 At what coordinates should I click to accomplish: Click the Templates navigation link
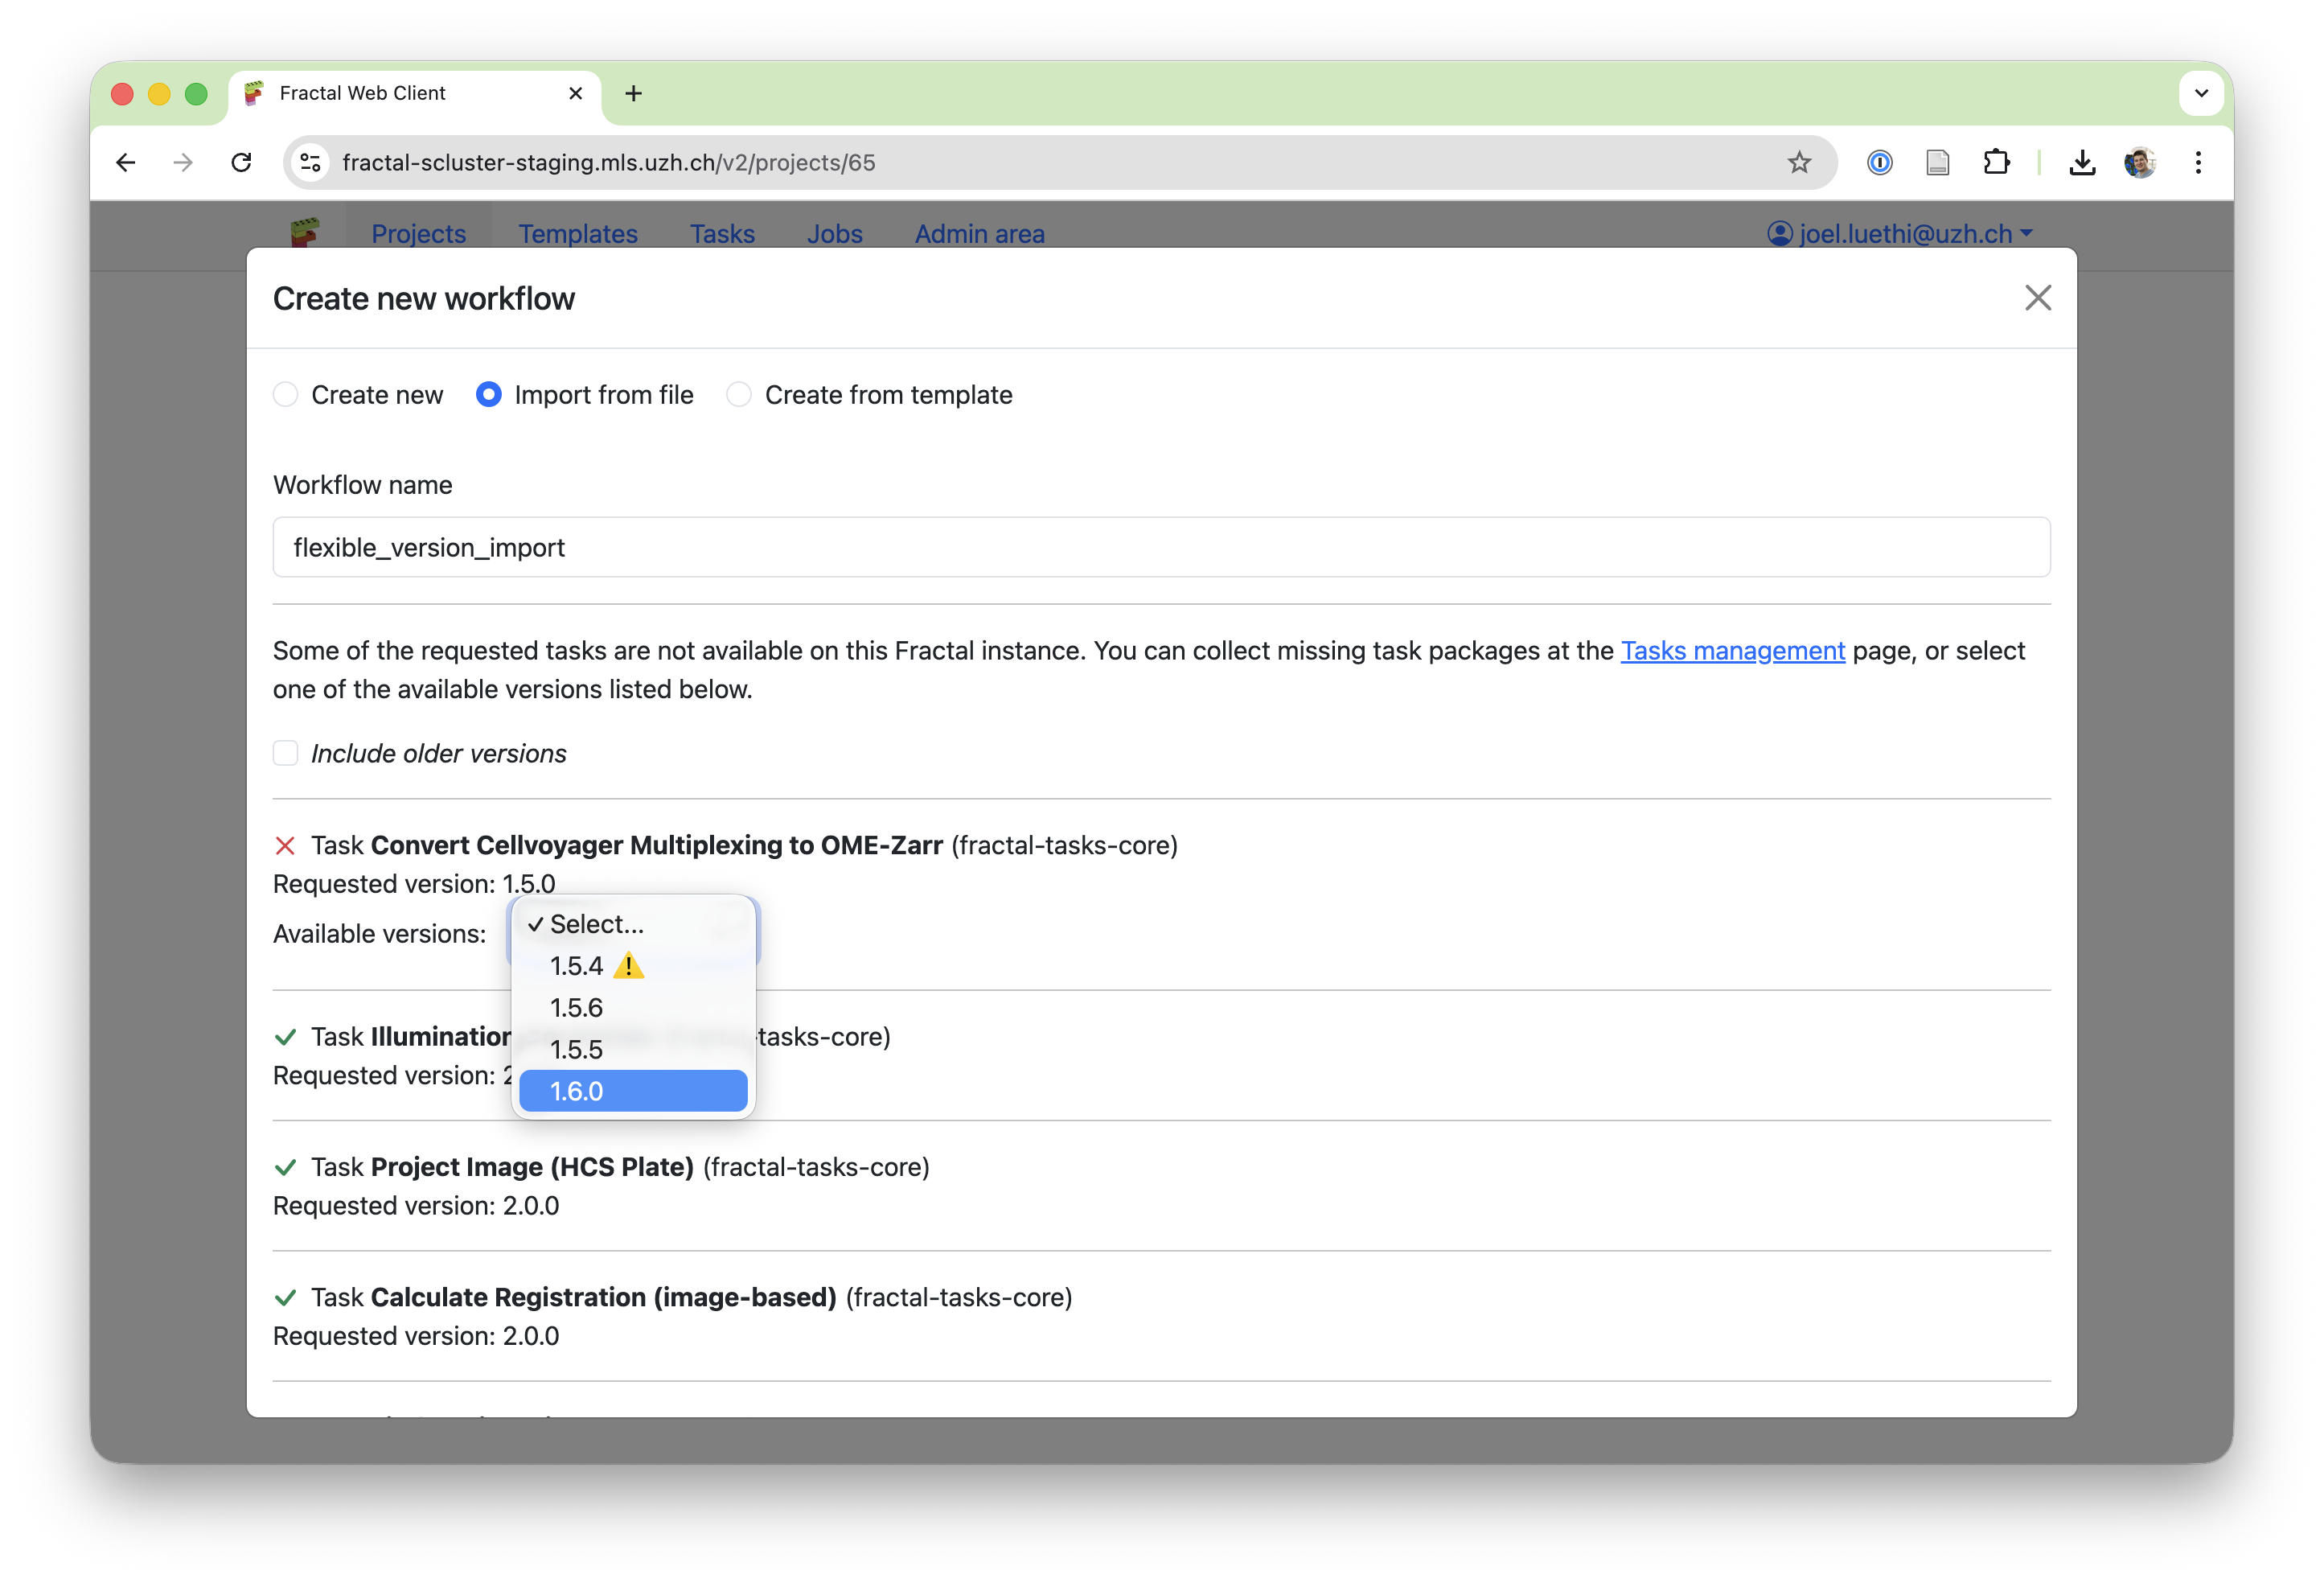coord(578,233)
